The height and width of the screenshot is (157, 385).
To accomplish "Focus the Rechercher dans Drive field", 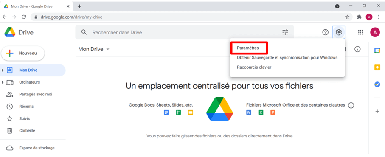I will coord(185,32).
